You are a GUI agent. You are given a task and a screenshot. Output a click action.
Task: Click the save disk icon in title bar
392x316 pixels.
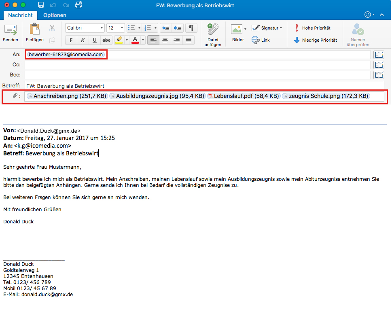coord(40,5)
